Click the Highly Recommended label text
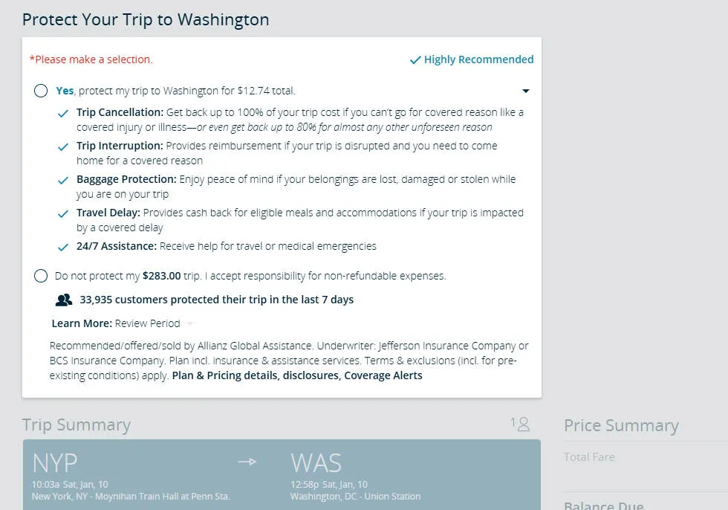 [478, 59]
